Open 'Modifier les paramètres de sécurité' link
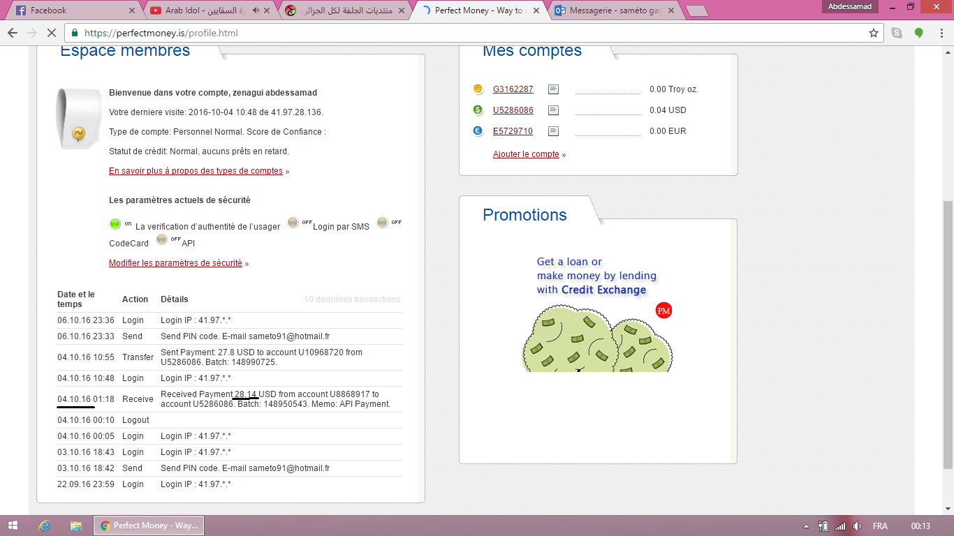Screen dimensions: 954x536 point(175,263)
